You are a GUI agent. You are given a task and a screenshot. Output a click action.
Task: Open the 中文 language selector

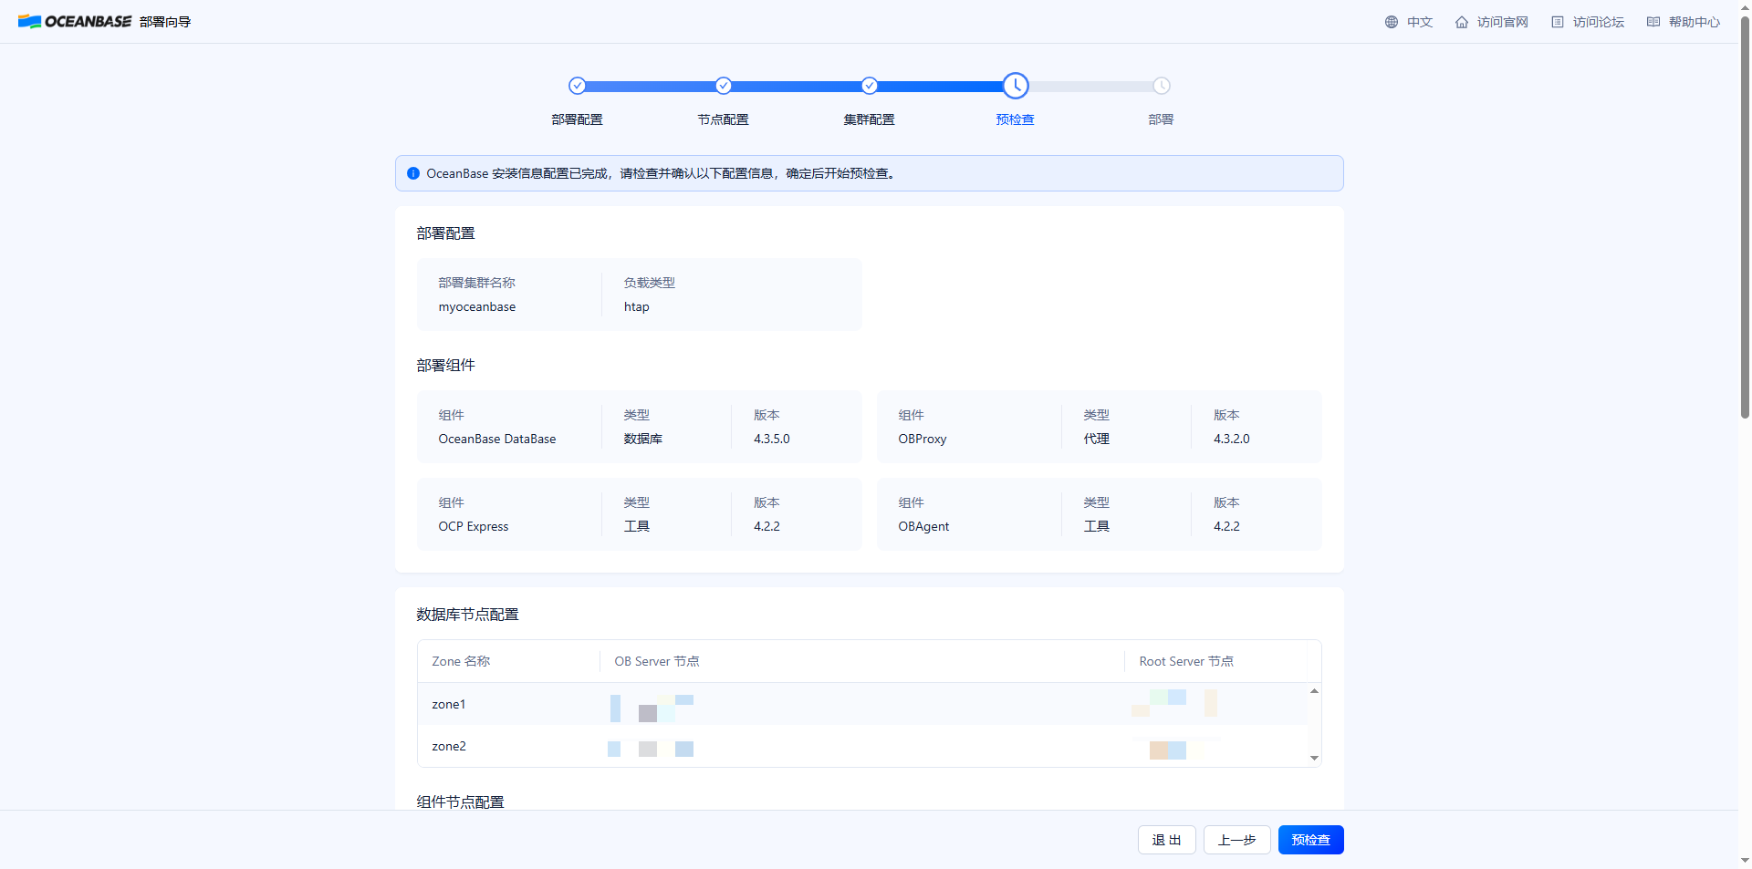[1419, 22]
